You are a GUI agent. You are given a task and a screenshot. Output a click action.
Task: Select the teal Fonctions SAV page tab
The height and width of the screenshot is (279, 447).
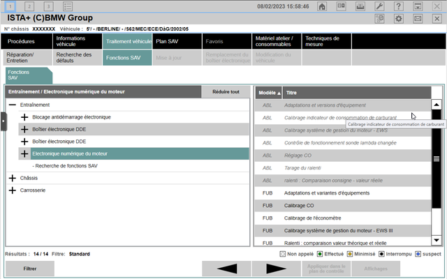[29, 75]
